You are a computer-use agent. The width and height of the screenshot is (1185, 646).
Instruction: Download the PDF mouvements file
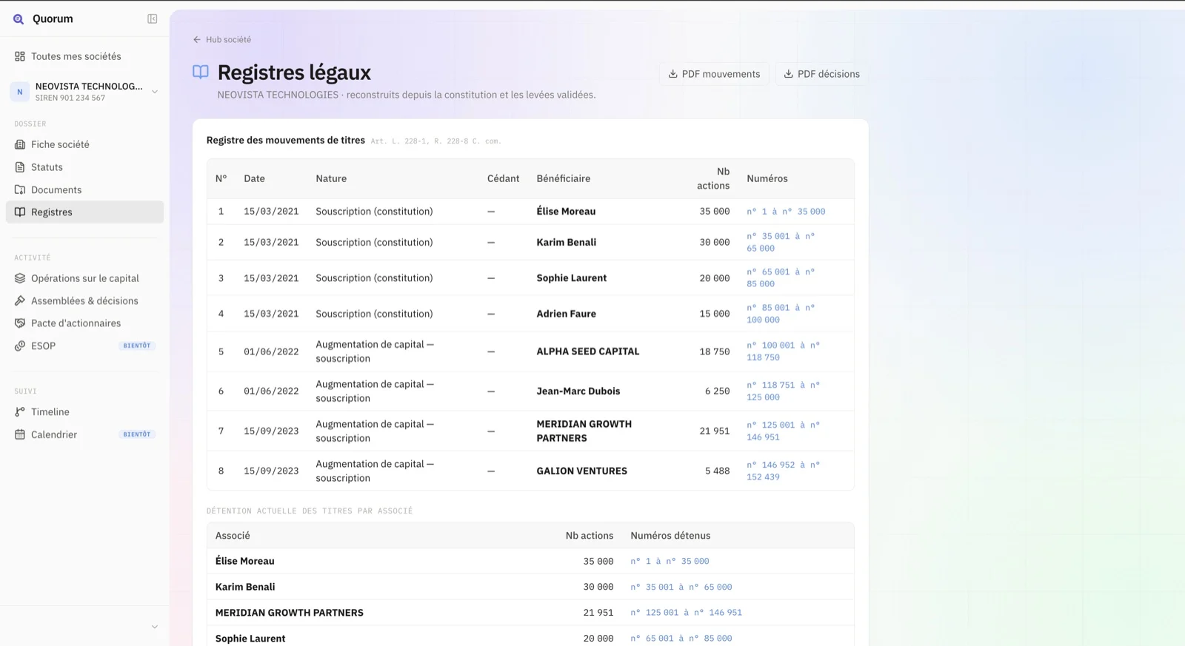pyautogui.click(x=714, y=74)
